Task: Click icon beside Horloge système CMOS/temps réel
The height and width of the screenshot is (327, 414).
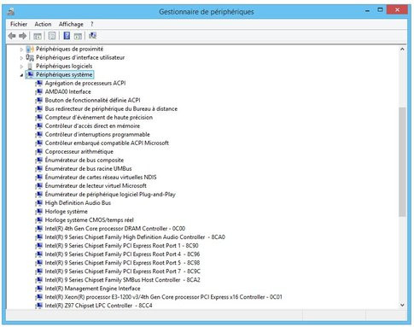Action: (39, 220)
